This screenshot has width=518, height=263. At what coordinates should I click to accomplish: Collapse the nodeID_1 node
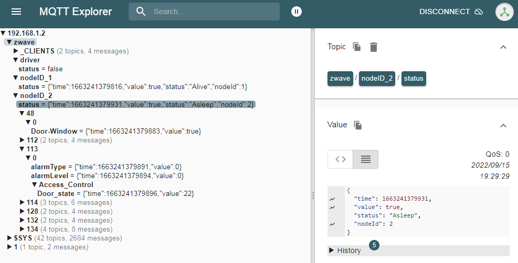click(16, 78)
